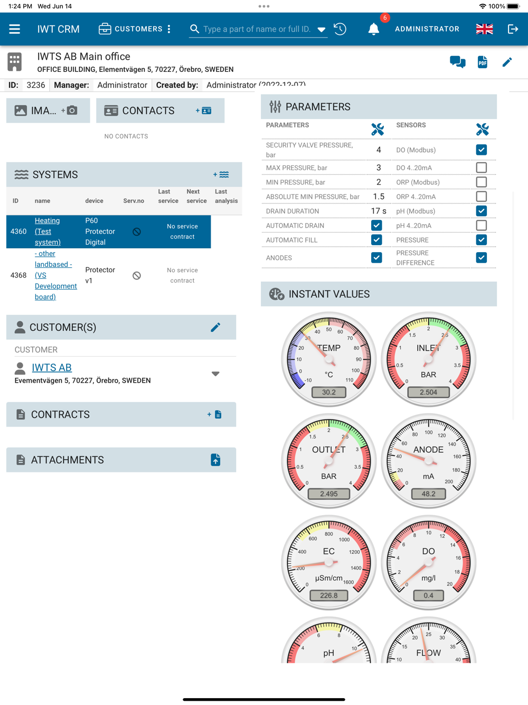This screenshot has height=705, width=528.
Task: Click the Contacts section header
Action: tap(160, 110)
